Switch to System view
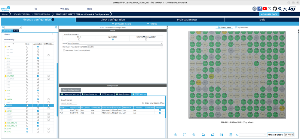Image resolution: width=300 pixels, height=140 pixels. pos(242,28)
